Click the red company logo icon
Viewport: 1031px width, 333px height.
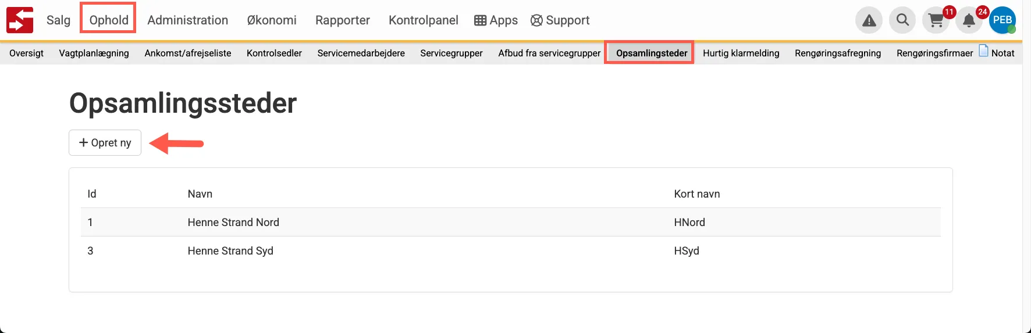pos(20,20)
